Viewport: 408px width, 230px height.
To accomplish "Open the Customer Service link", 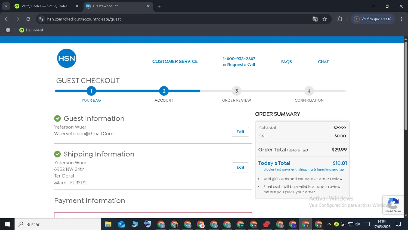I will [175, 61].
